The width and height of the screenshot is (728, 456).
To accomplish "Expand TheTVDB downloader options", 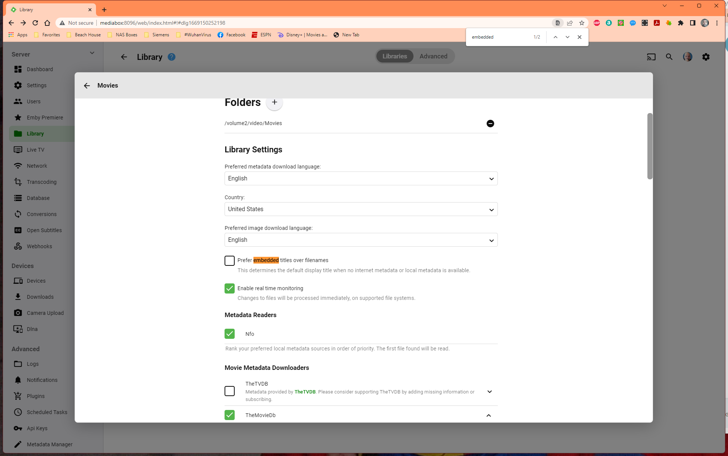I will coord(489,392).
